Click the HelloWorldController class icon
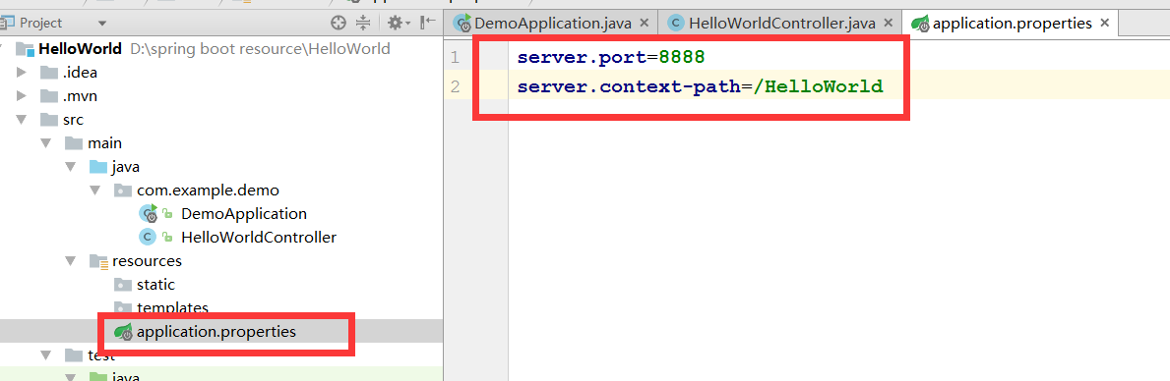The height and width of the screenshot is (381, 1170). tap(148, 238)
